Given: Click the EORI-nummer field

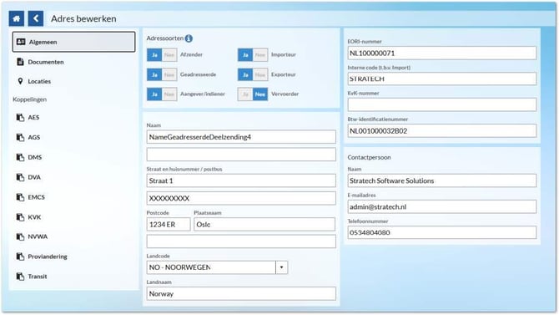Looking at the screenshot, I should click(x=441, y=53).
